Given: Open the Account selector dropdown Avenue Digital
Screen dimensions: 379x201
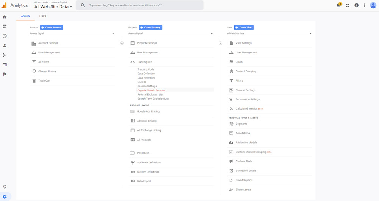Looking at the screenshot, I should pos(72,33).
